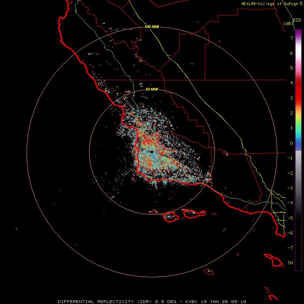Click the 7 dB value on the scale
This screenshot has height=304, width=304.
tap(292, 38)
